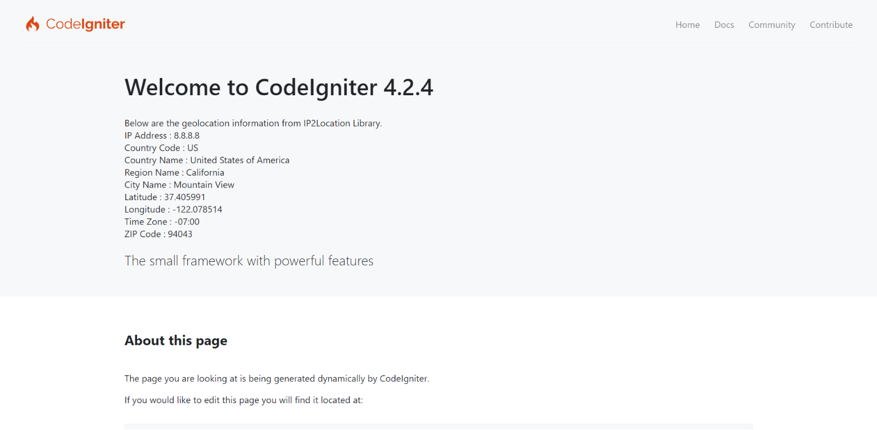Click the Region Name California line
877x430 pixels.
174,172
